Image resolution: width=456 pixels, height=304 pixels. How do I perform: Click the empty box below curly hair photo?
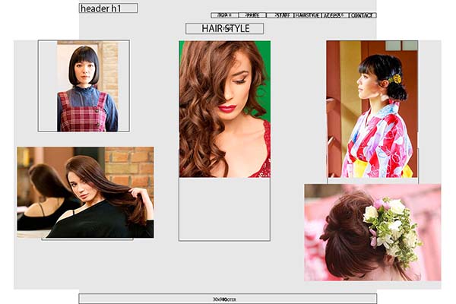224,209
